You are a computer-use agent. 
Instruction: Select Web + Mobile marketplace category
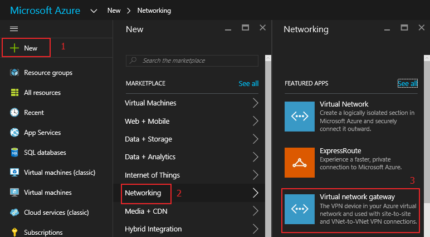point(147,121)
